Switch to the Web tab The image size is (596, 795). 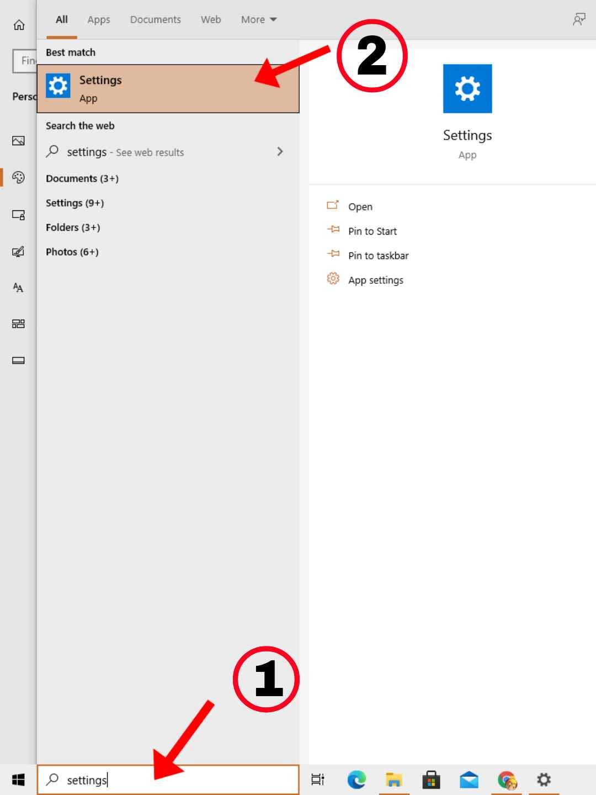pyautogui.click(x=211, y=20)
